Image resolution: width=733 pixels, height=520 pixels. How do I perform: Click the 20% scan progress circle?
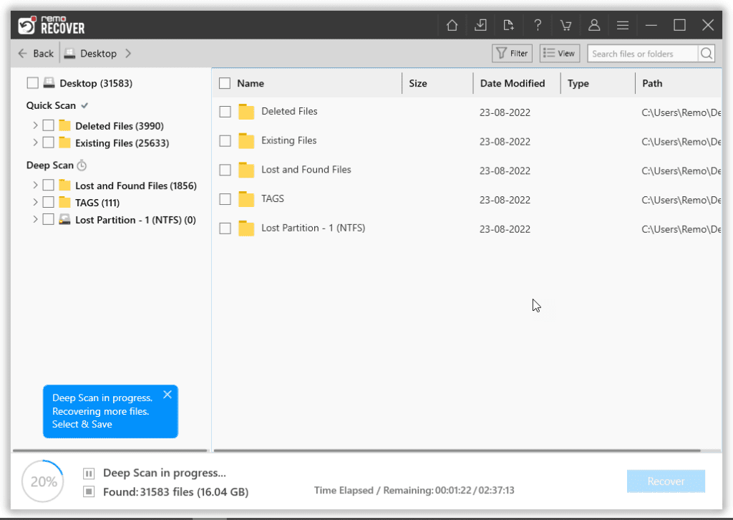click(42, 481)
